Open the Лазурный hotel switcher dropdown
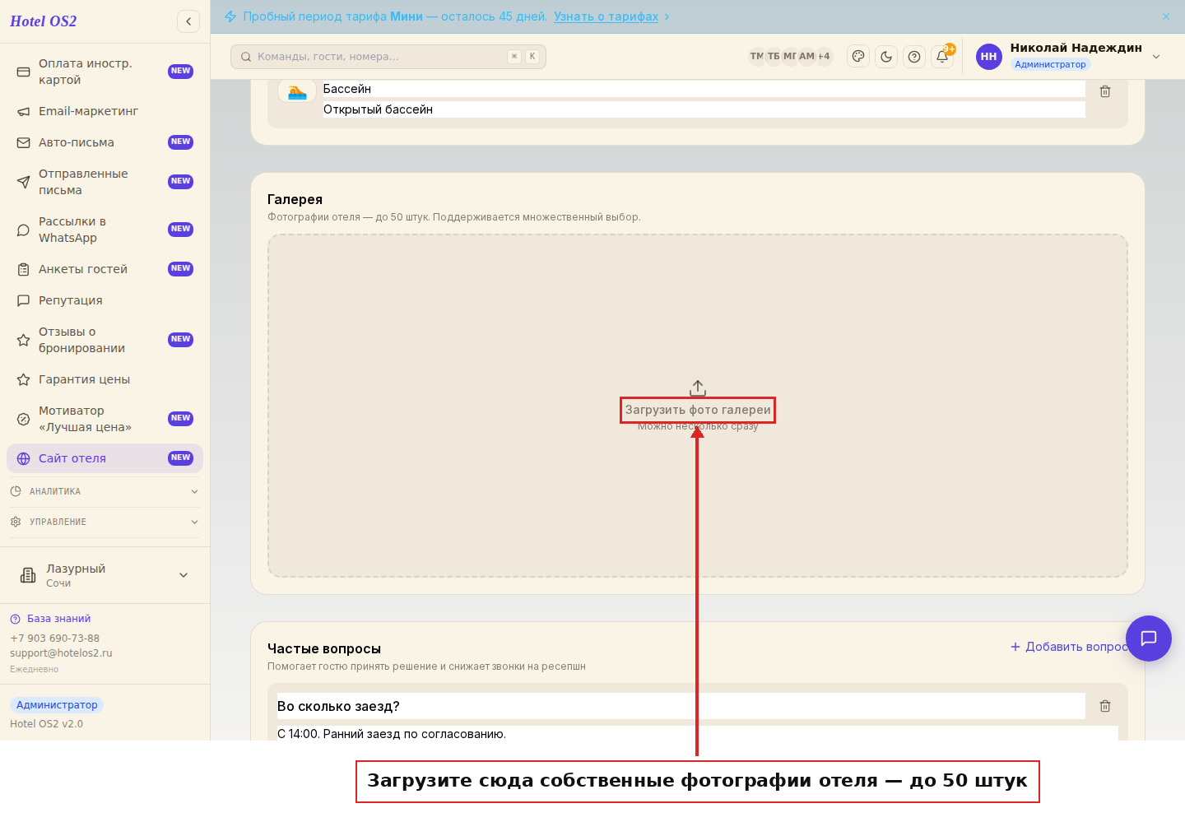1185x822 pixels. pyautogui.click(x=105, y=575)
